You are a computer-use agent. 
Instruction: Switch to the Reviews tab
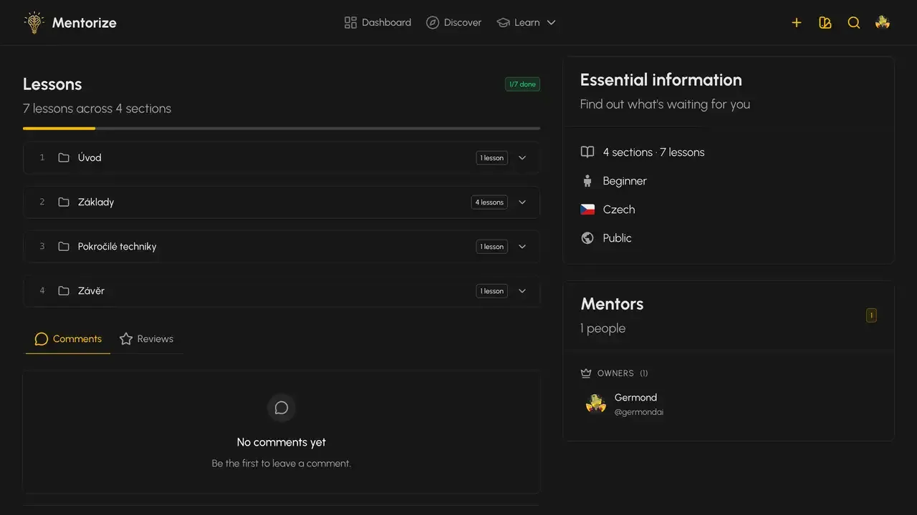pyautogui.click(x=146, y=338)
